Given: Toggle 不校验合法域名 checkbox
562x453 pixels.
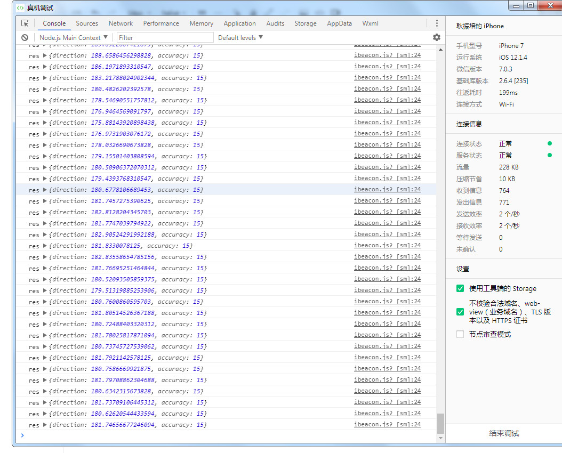Looking at the screenshot, I should (460, 312).
